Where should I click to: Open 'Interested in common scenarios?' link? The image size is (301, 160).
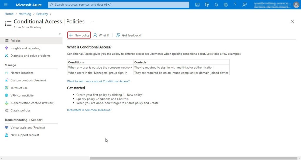coord(89,110)
